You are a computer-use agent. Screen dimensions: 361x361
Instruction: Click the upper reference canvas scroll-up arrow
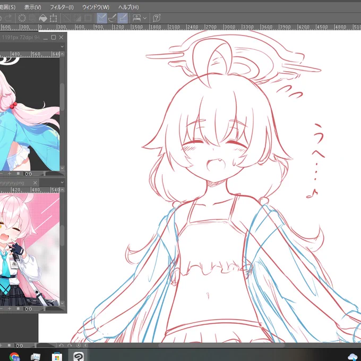pos(63,54)
